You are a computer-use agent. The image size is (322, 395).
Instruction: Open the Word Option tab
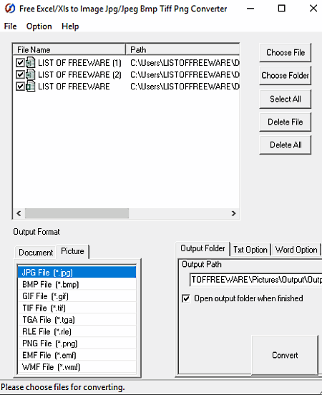[296, 250]
